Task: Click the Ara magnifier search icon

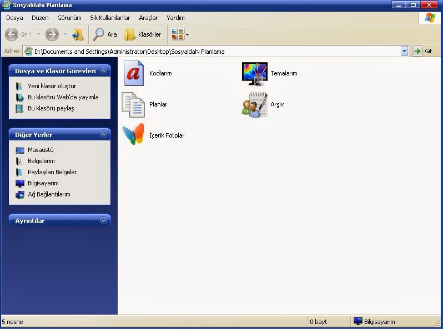Action: pyautogui.click(x=98, y=34)
